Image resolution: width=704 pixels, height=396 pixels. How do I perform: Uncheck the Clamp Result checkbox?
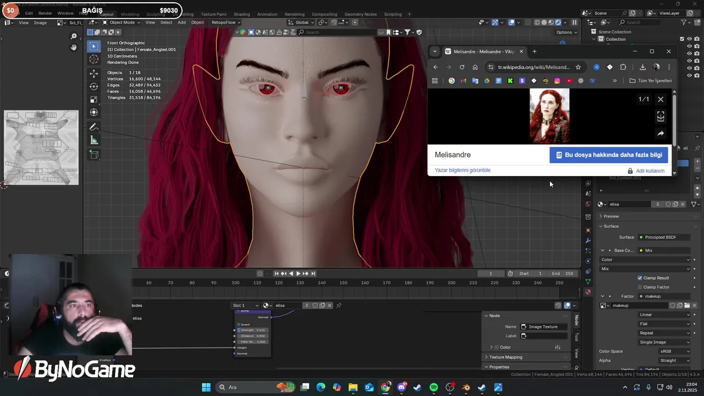pyautogui.click(x=640, y=278)
